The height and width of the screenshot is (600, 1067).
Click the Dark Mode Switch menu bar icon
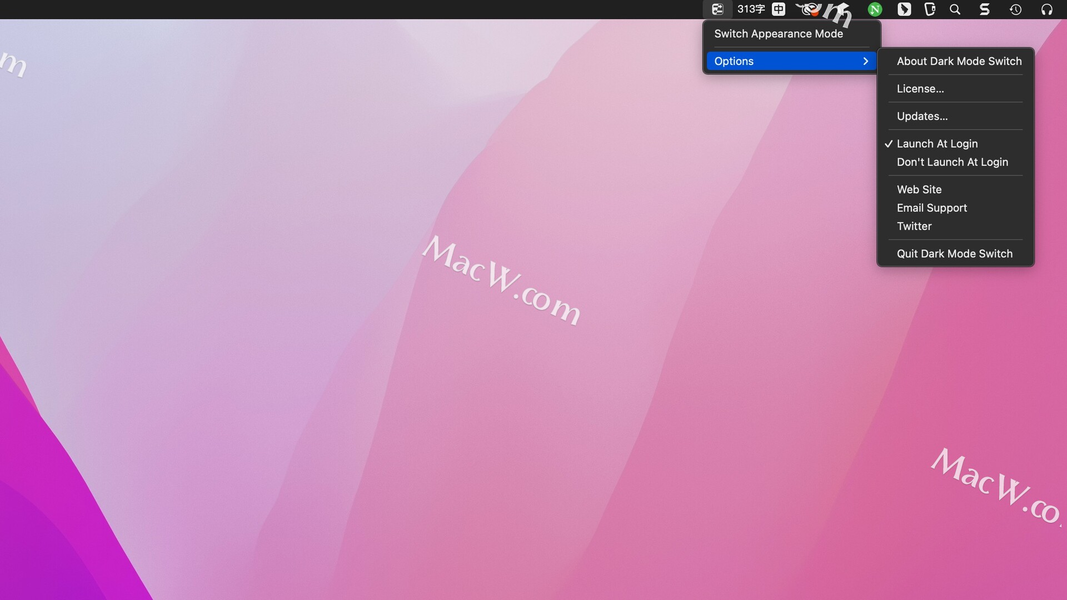(x=717, y=9)
